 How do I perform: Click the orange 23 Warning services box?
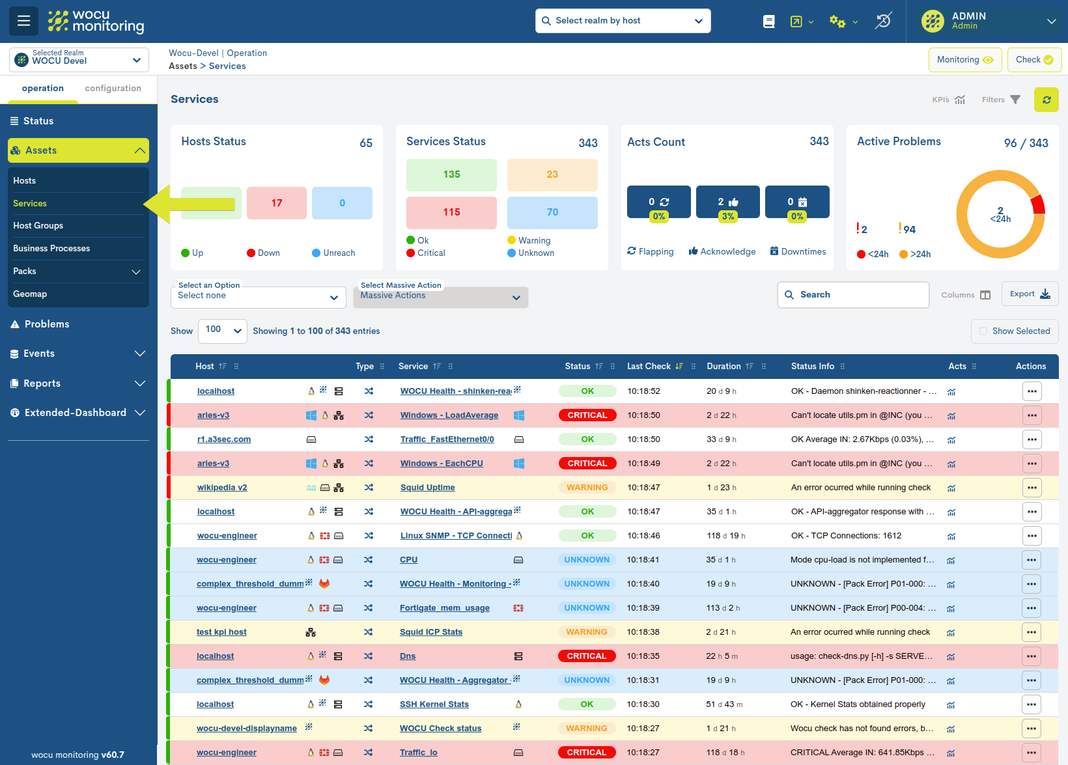[552, 174]
